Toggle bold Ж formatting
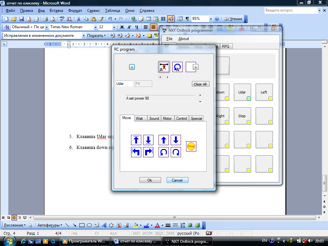Screen dimensions: 328x246 (122, 27)
